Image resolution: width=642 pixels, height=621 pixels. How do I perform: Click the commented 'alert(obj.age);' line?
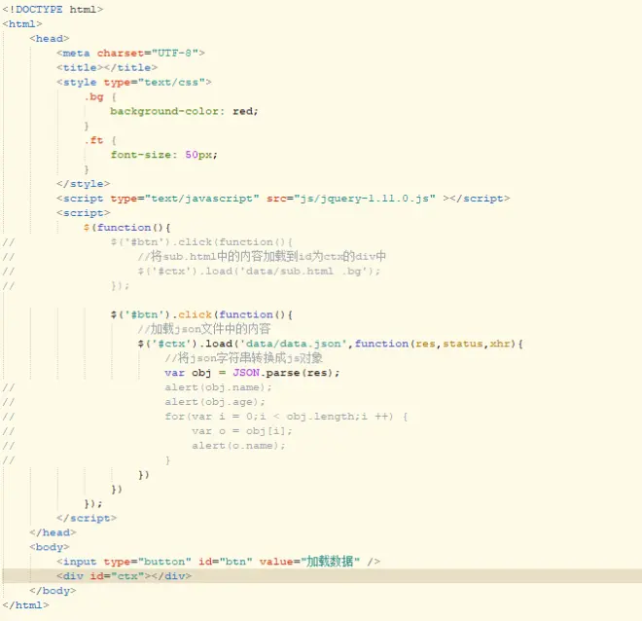(x=215, y=402)
